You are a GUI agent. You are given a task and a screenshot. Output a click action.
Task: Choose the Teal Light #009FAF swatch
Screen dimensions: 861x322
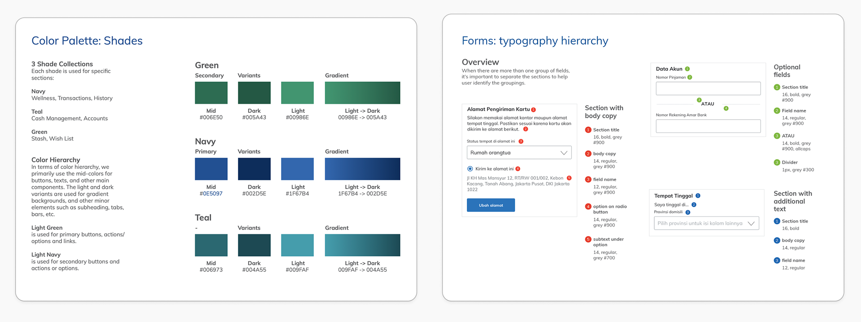[x=297, y=245]
